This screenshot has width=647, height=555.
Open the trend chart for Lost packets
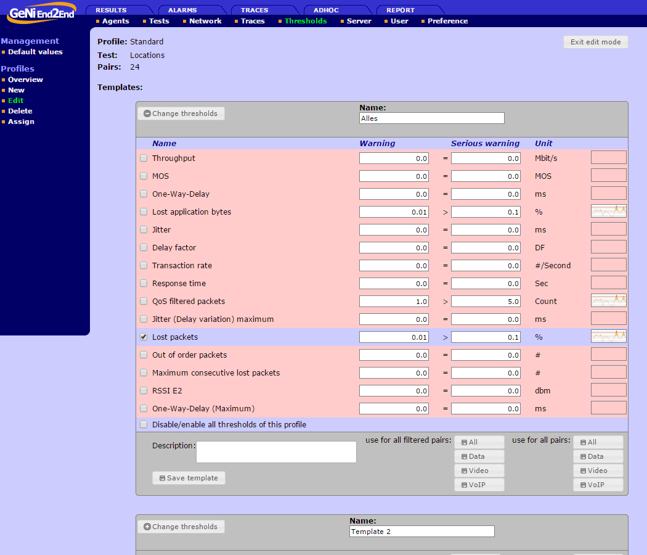609,337
